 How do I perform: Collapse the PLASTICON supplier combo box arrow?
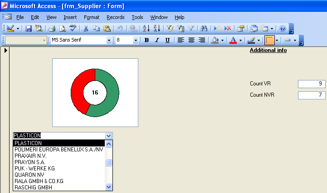point(109,136)
